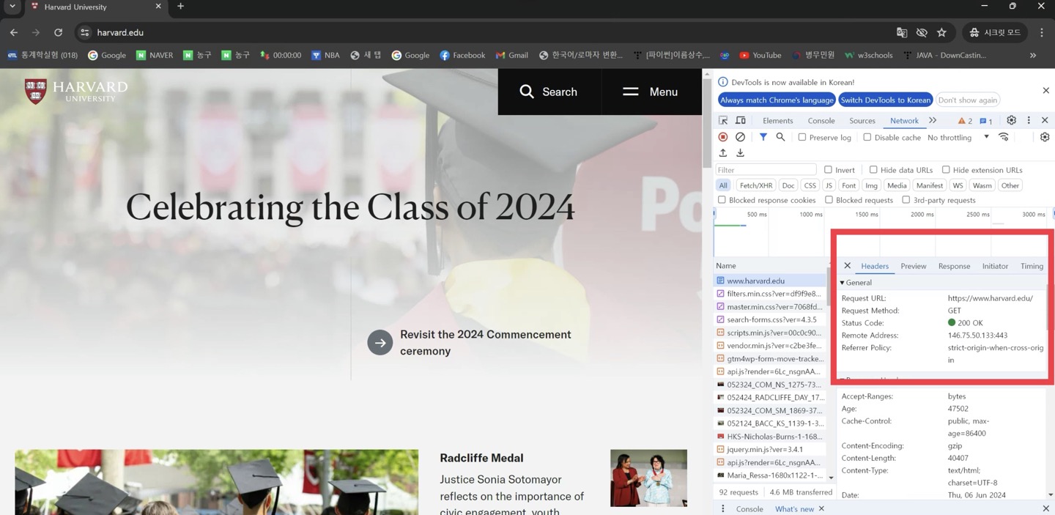
Task: Open the tab search dropdown in Chrome's title bar
Action: 12,7
